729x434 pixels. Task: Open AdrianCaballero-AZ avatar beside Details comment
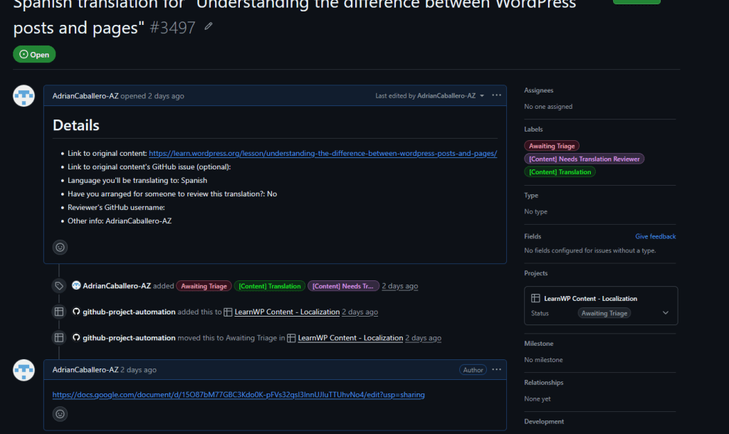point(23,96)
